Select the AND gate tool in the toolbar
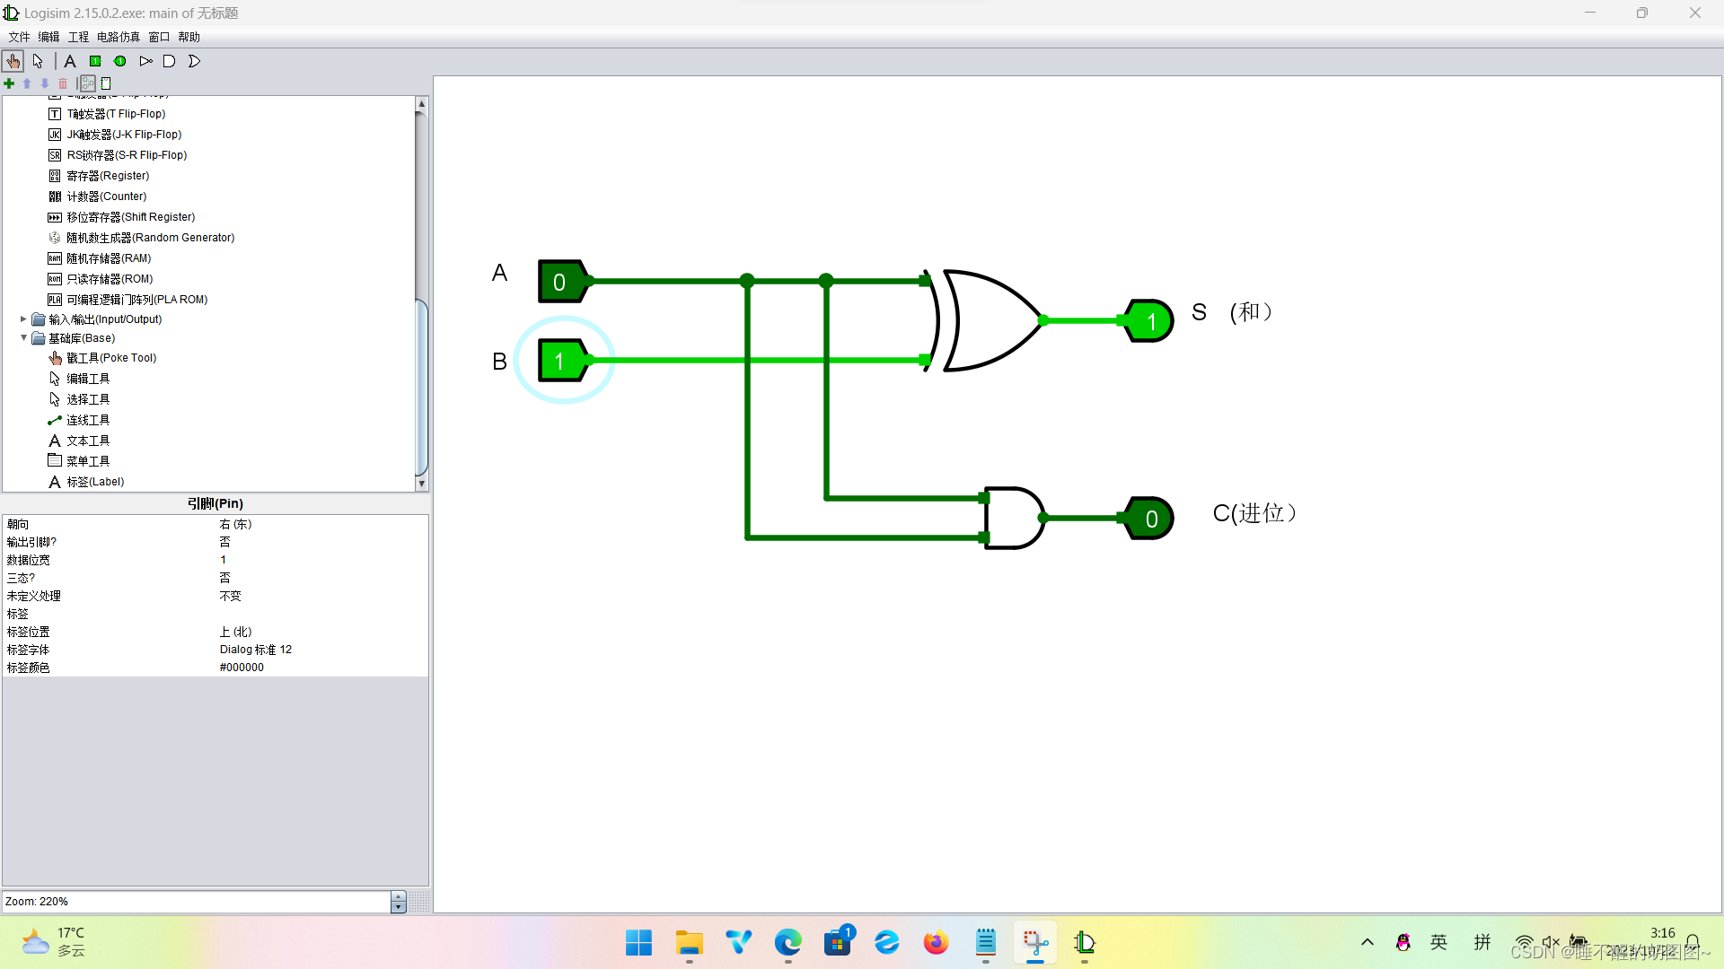Screen dimensions: 1724x969 point(169,61)
